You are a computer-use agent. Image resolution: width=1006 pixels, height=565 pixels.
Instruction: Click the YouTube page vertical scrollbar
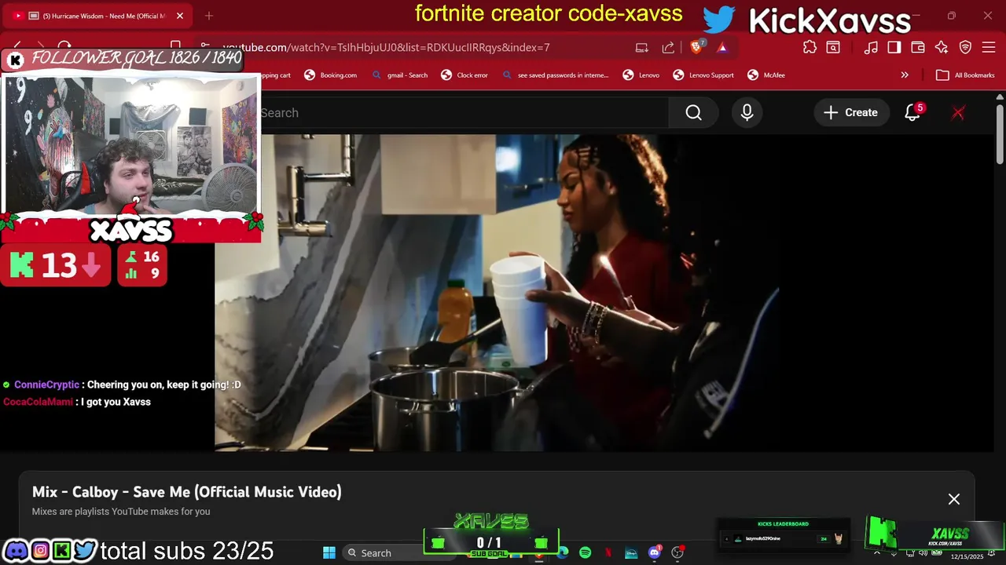tap(1000, 135)
